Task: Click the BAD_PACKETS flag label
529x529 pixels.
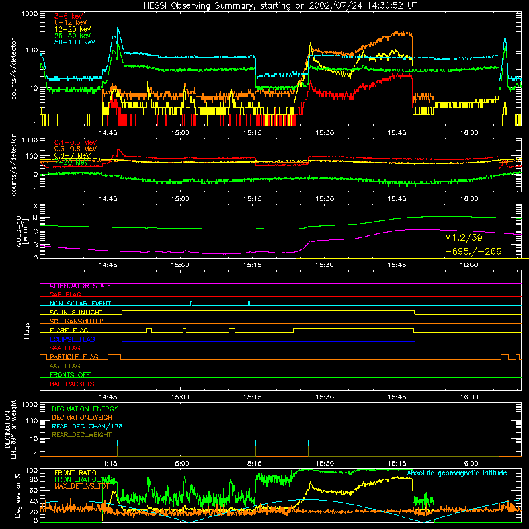Action: [72, 384]
